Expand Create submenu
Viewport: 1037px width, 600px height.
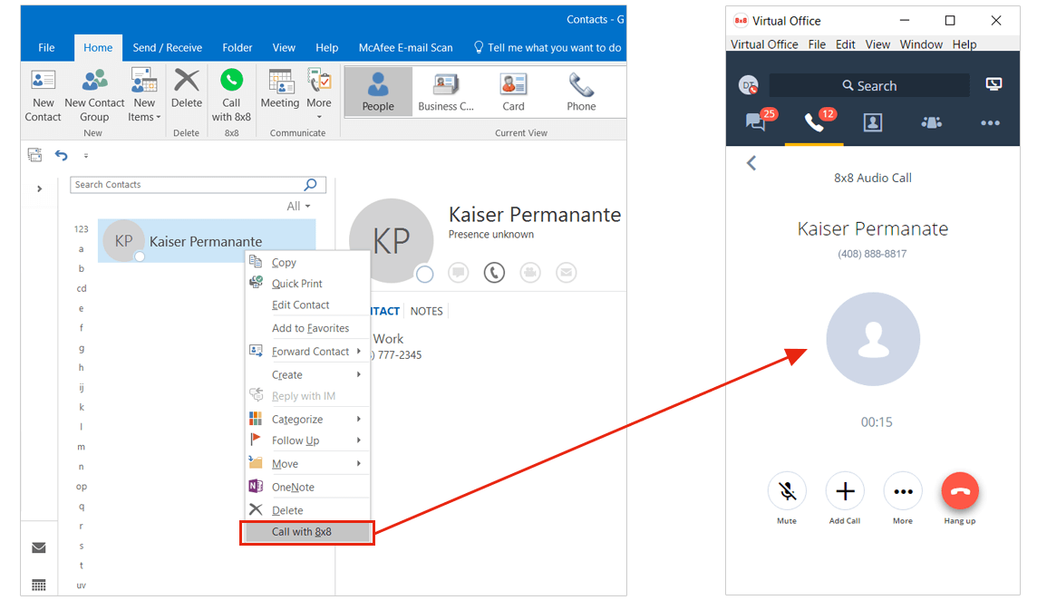coord(307,374)
